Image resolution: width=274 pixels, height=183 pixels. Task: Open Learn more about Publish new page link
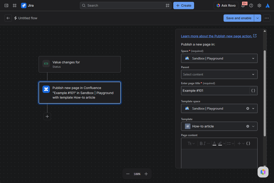[x=216, y=36]
